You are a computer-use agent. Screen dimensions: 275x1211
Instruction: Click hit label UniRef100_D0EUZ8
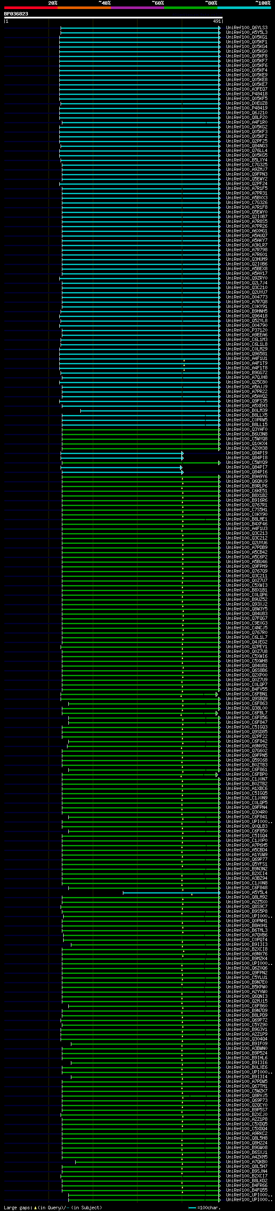(247, 104)
